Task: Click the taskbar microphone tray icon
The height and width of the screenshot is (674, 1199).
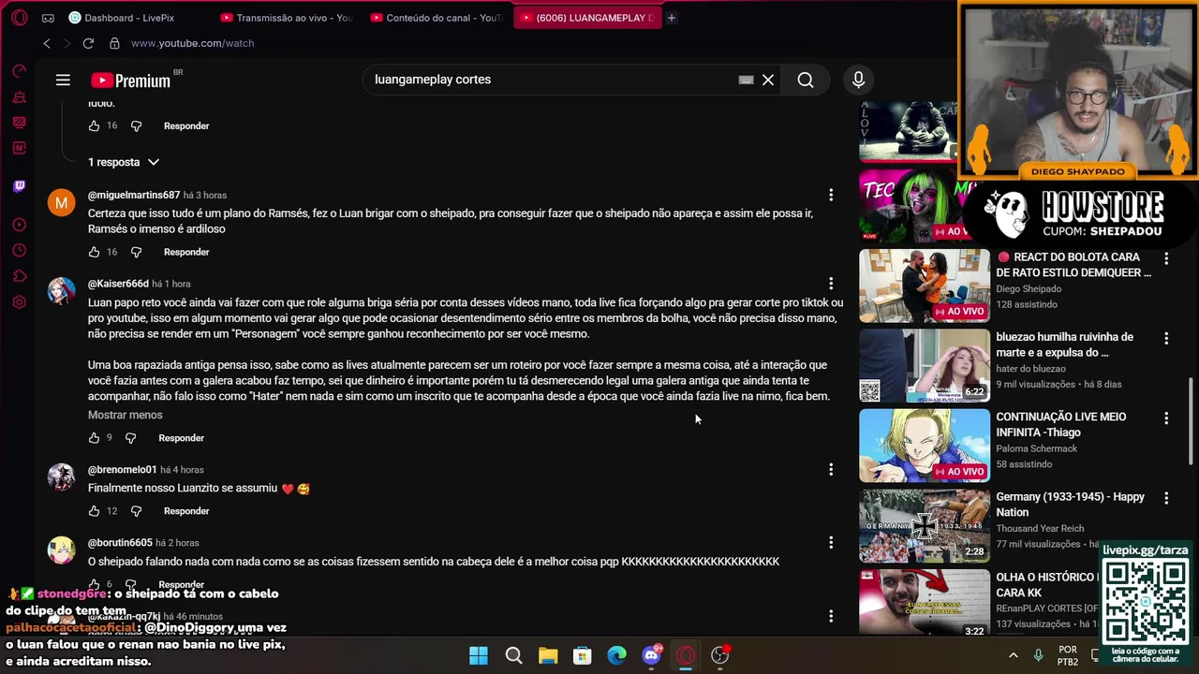Action: click(x=1038, y=655)
